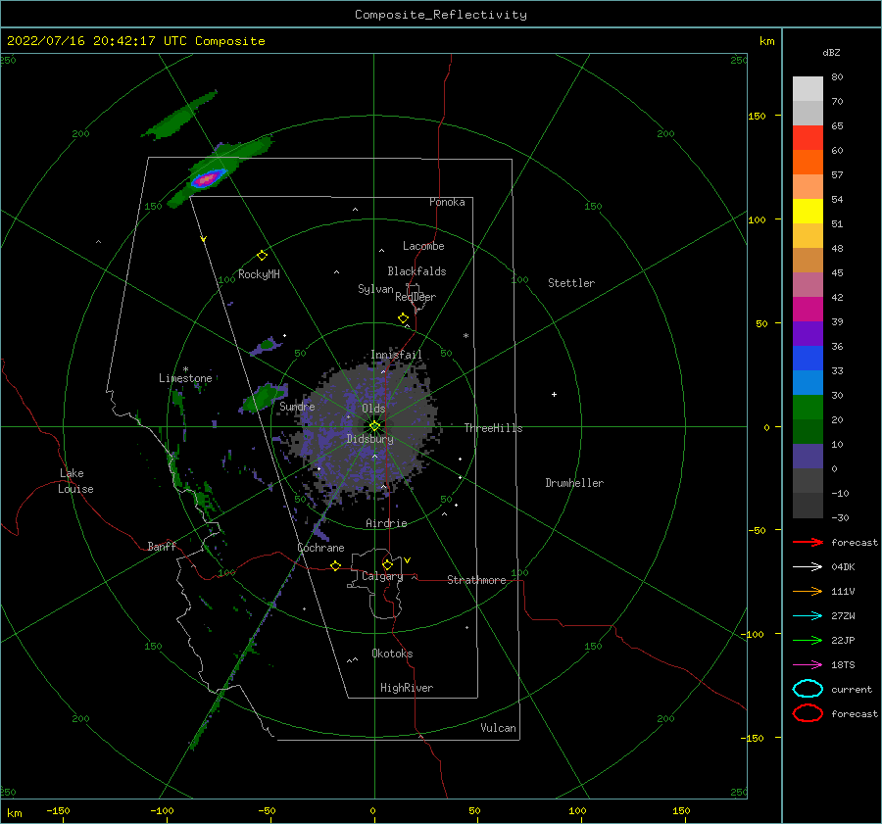Click the Strathmore label
Screen dimensions: 882x824
[476, 580]
